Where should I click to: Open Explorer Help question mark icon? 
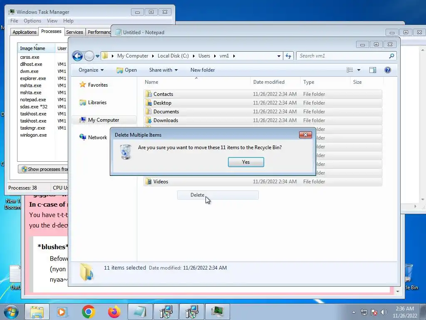click(388, 70)
